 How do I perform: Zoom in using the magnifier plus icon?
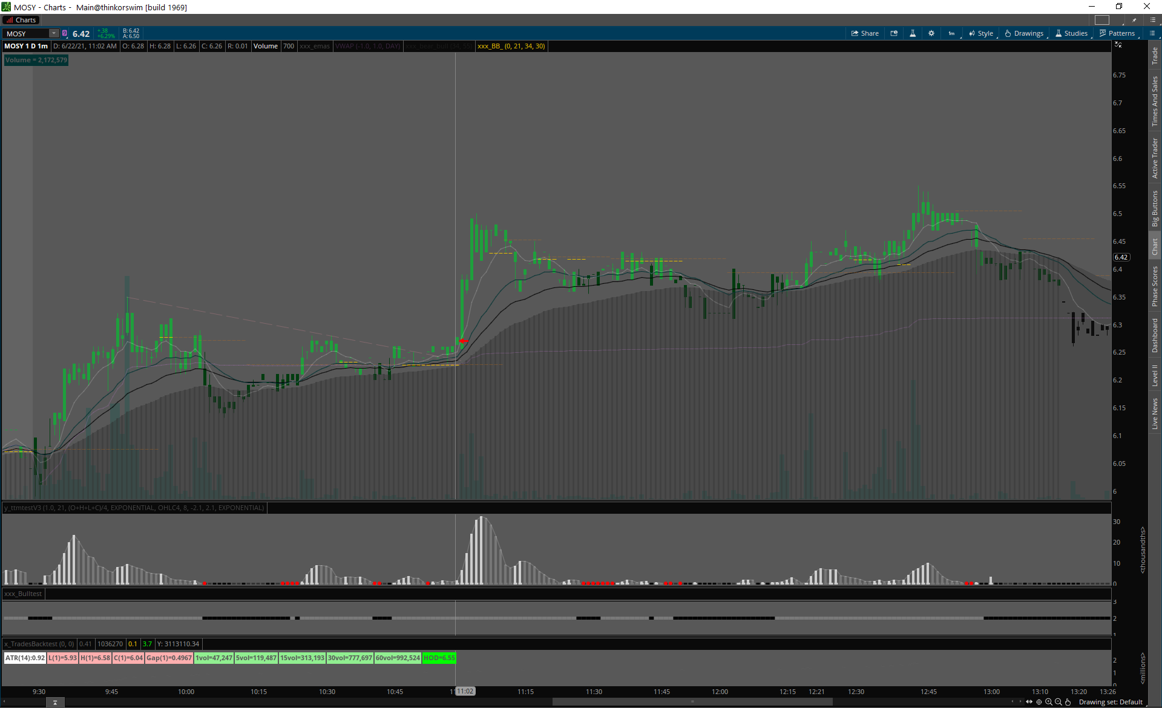click(x=1049, y=702)
